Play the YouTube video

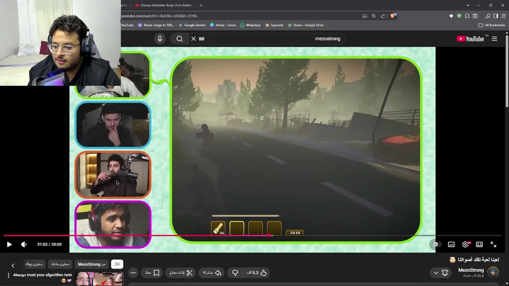pos(9,244)
